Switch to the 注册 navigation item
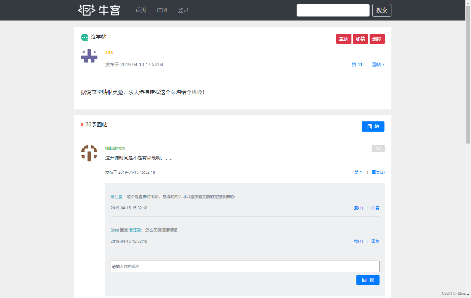This screenshot has height=298, width=471. point(162,10)
